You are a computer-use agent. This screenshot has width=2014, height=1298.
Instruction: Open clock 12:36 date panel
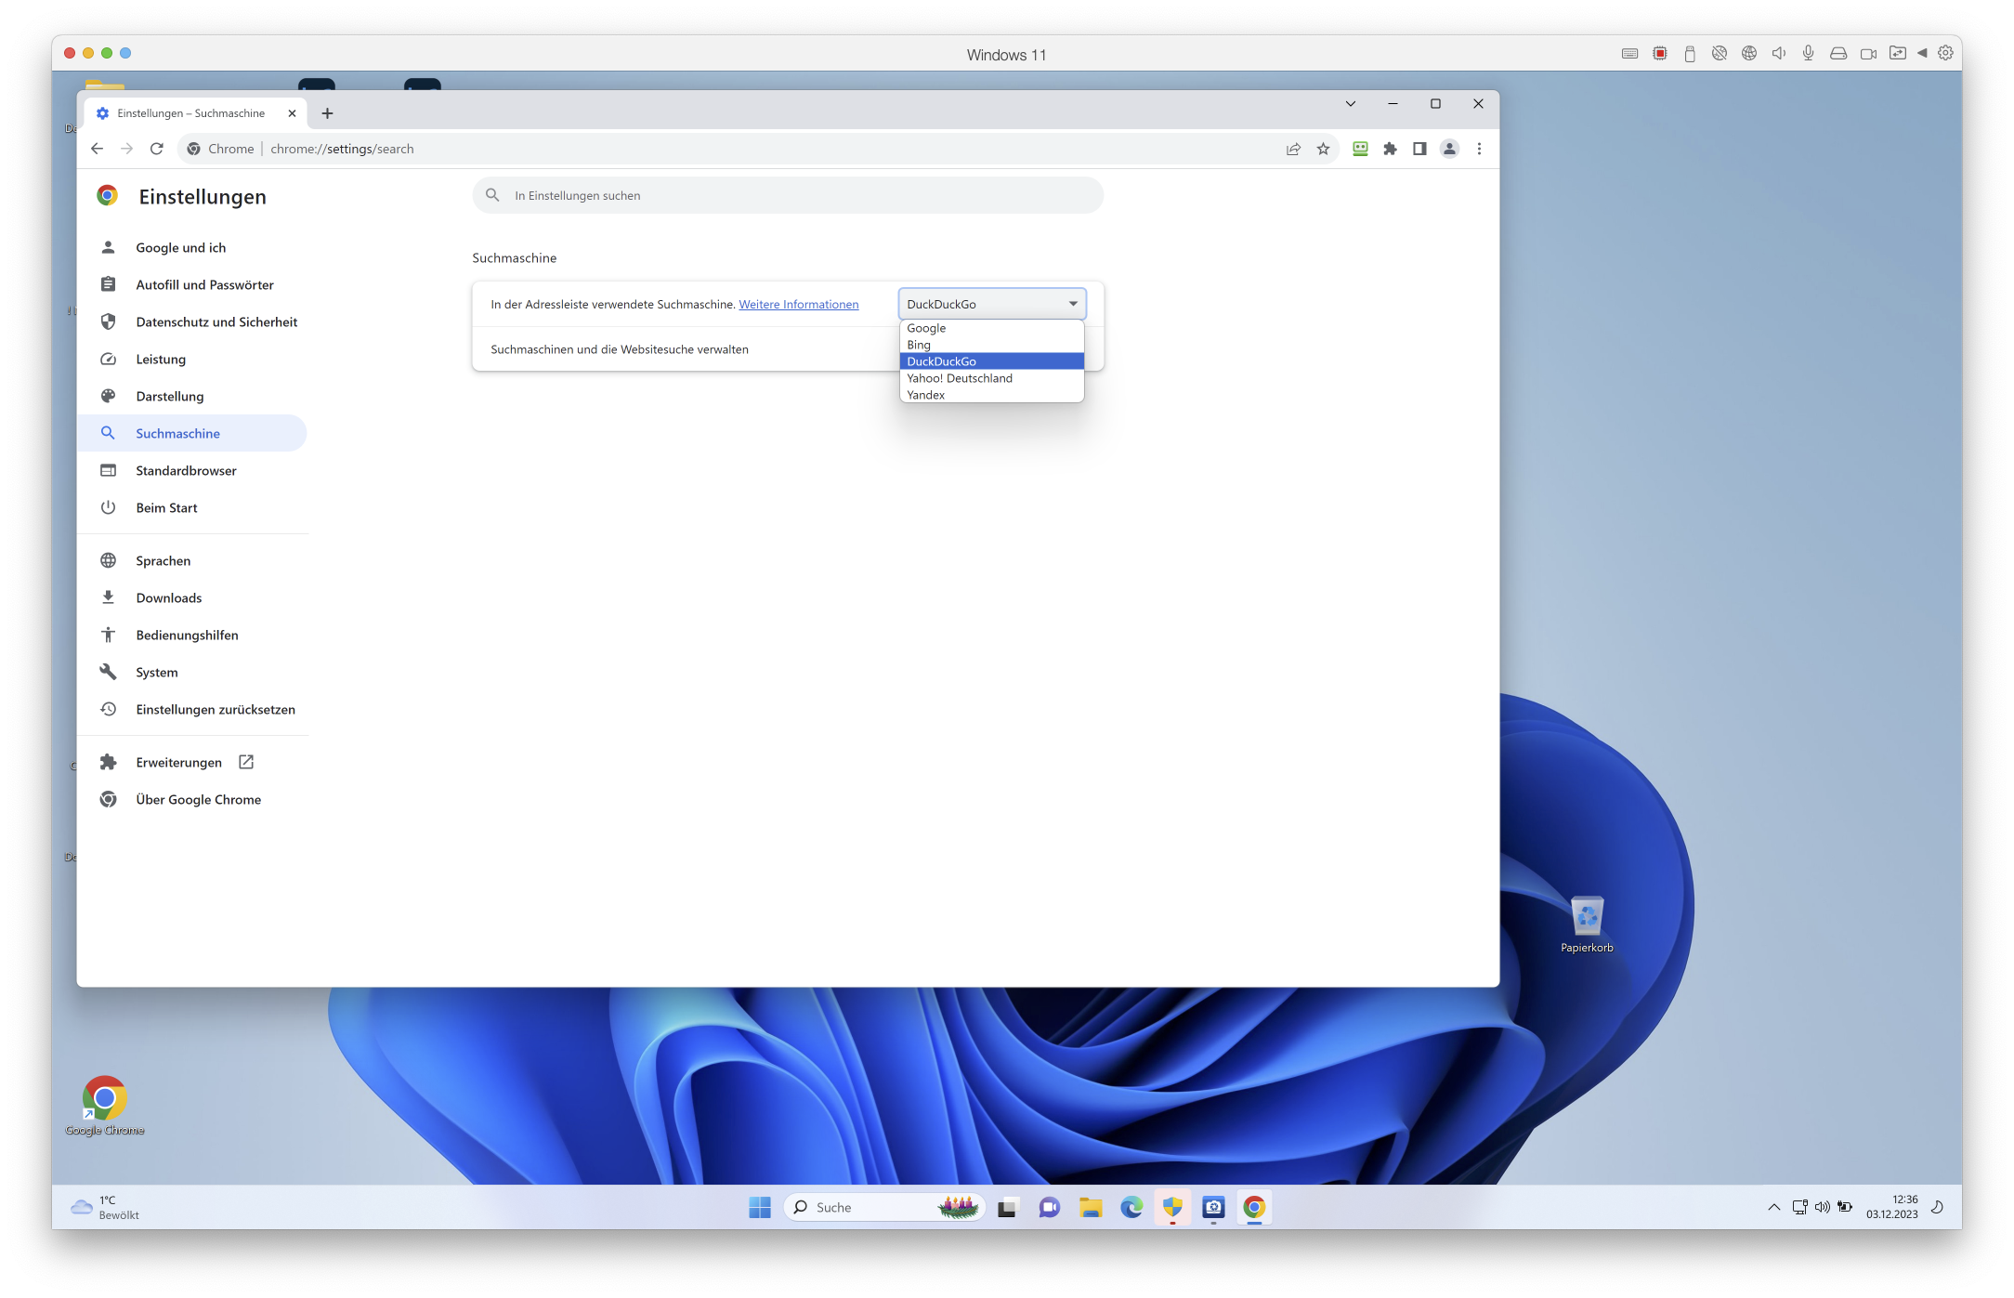[x=1891, y=1207]
